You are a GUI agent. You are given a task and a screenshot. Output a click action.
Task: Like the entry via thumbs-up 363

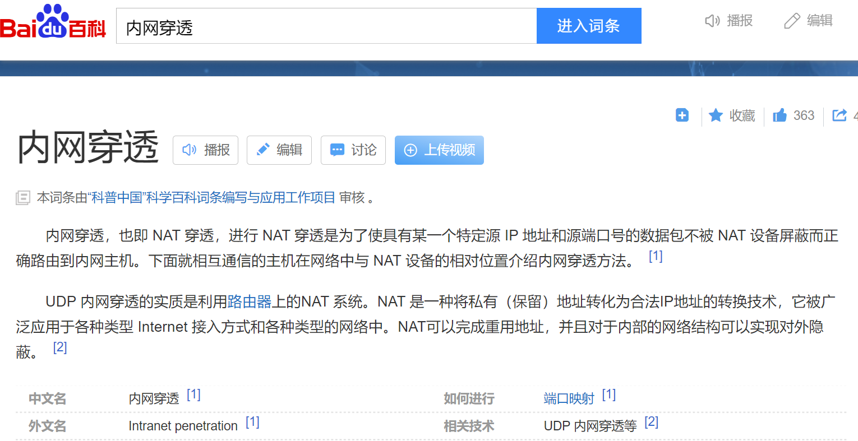point(779,115)
